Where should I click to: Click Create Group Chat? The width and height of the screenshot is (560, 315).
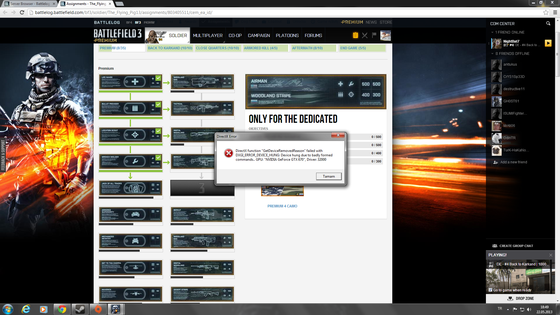513,246
